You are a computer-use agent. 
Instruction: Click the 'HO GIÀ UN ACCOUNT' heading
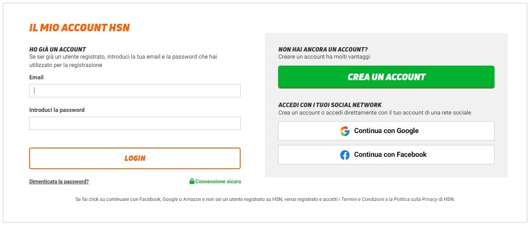58,49
